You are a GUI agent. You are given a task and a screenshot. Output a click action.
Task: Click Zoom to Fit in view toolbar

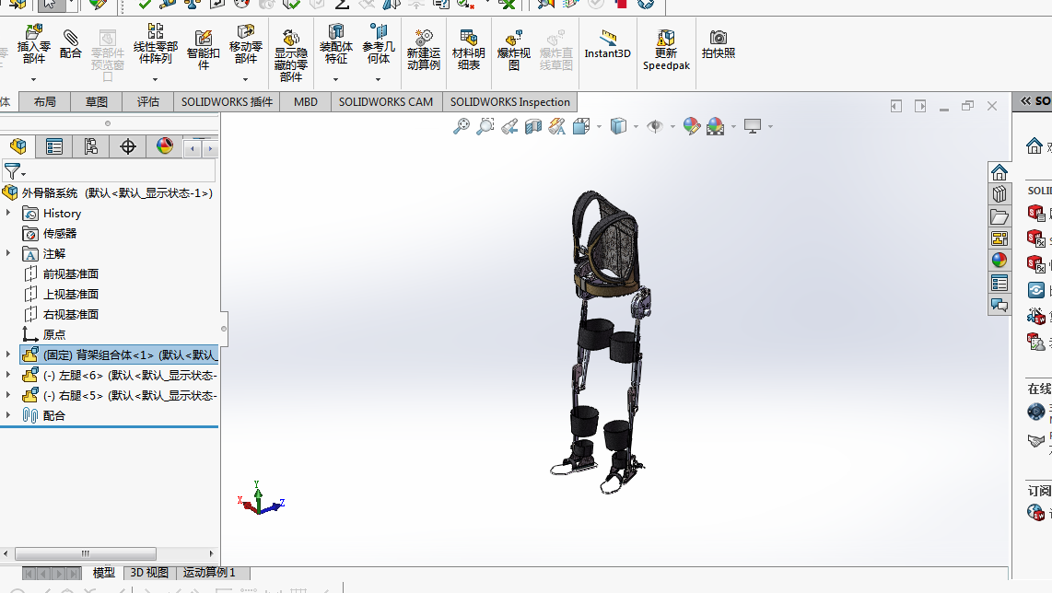pyautogui.click(x=461, y=126)
